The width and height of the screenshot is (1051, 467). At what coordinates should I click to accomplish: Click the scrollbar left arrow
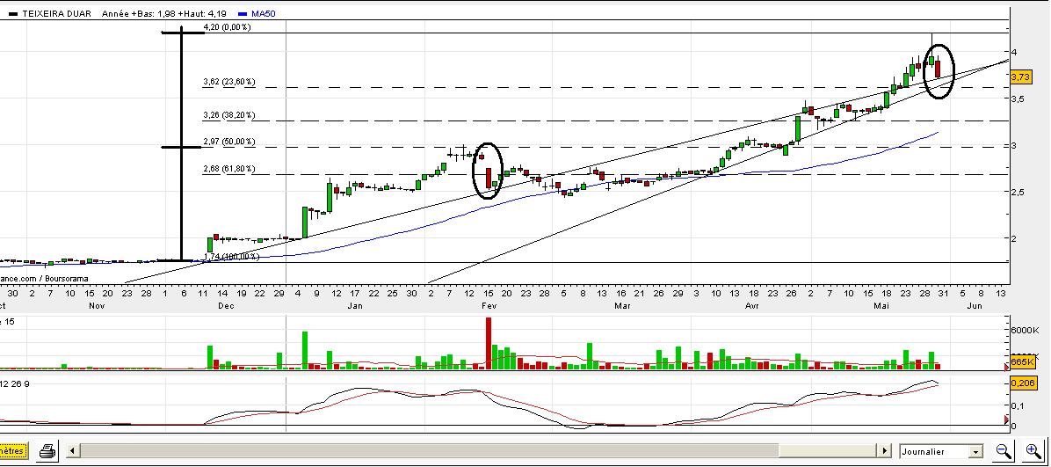(72, 451)
